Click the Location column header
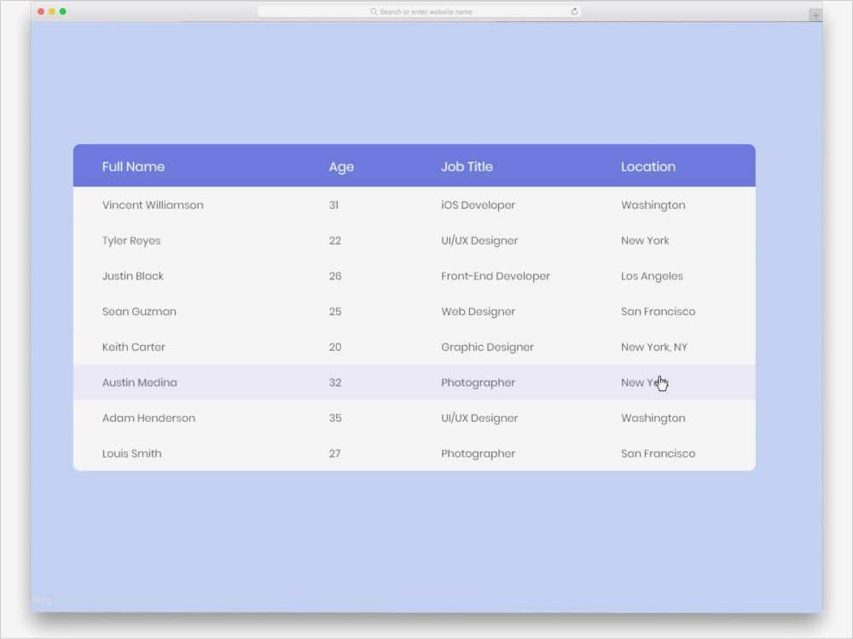 pyautogui.click(x=648, y=167)
